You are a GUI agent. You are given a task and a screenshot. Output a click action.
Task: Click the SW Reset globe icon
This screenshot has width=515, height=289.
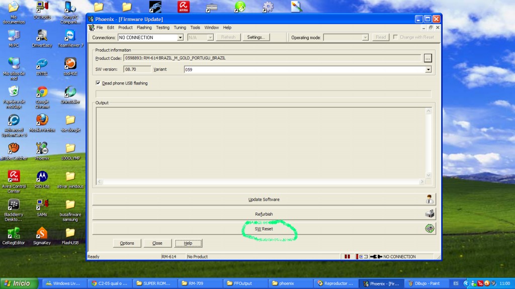pos(430,228)
